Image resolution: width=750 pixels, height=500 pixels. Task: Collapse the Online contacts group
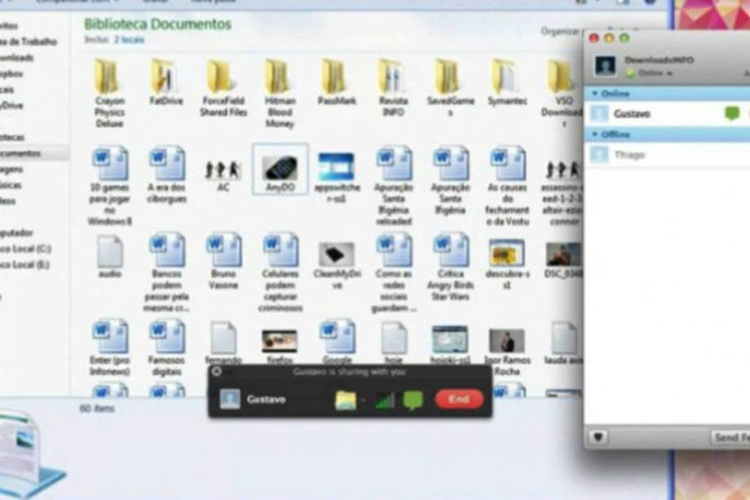pos(595,94)
